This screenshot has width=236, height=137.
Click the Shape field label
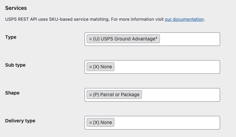[x=12, y=93]
